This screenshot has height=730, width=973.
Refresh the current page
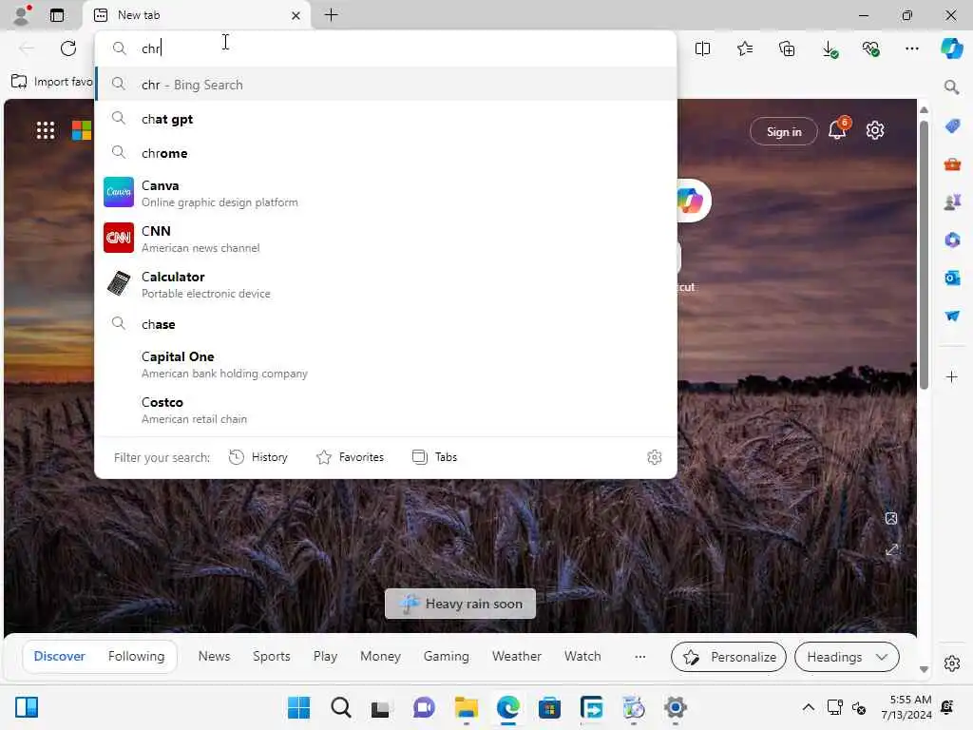pos(68,48)
